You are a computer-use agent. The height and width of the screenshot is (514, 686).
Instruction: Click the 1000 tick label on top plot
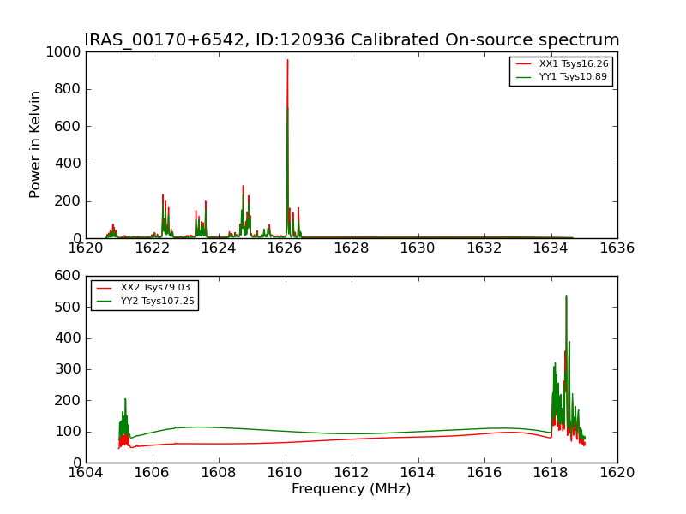[x=63, y=52]
